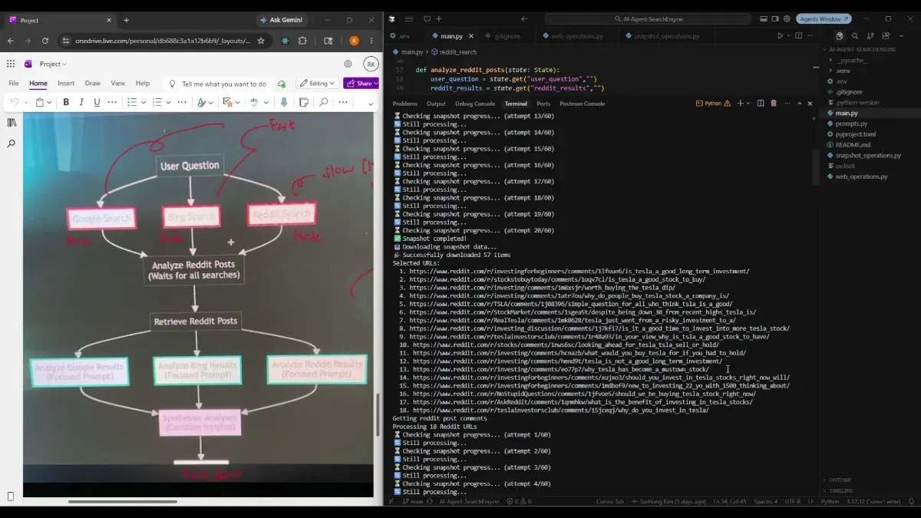Open the OneNote app launcher grid
Viewport: 921px width, 518px height.
[x=11, y=64]
